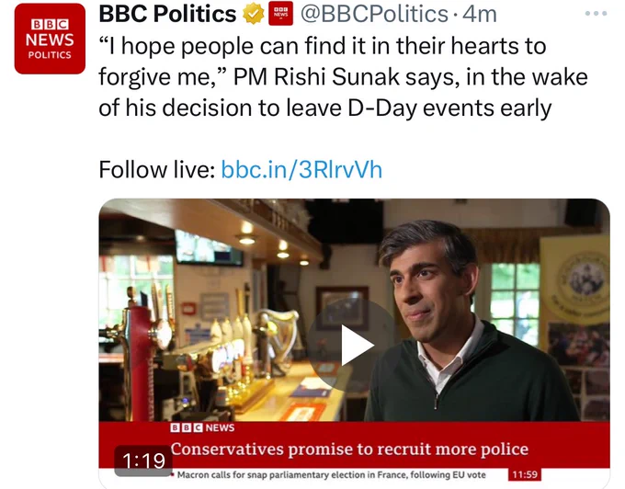Click the Macron snap election ticker text
This screenshot has width=625, height=489.
331,474
